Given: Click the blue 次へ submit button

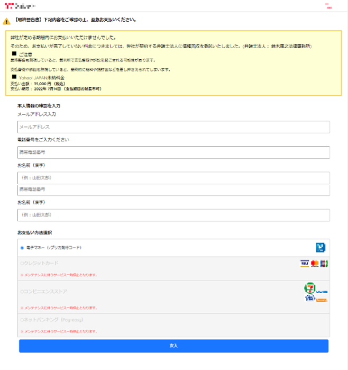Looking at the screenshot, I should tap(174, 346).
